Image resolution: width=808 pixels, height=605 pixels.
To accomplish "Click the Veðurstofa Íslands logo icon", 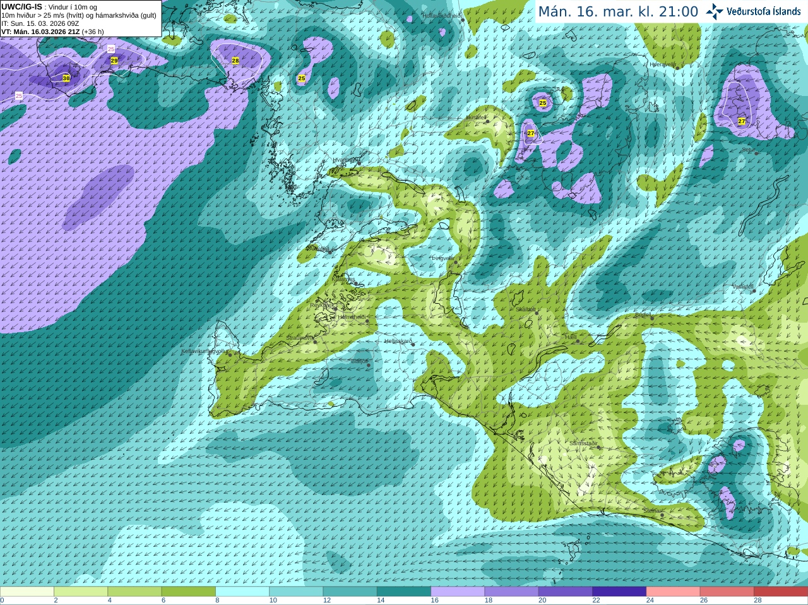I will 715,11.
